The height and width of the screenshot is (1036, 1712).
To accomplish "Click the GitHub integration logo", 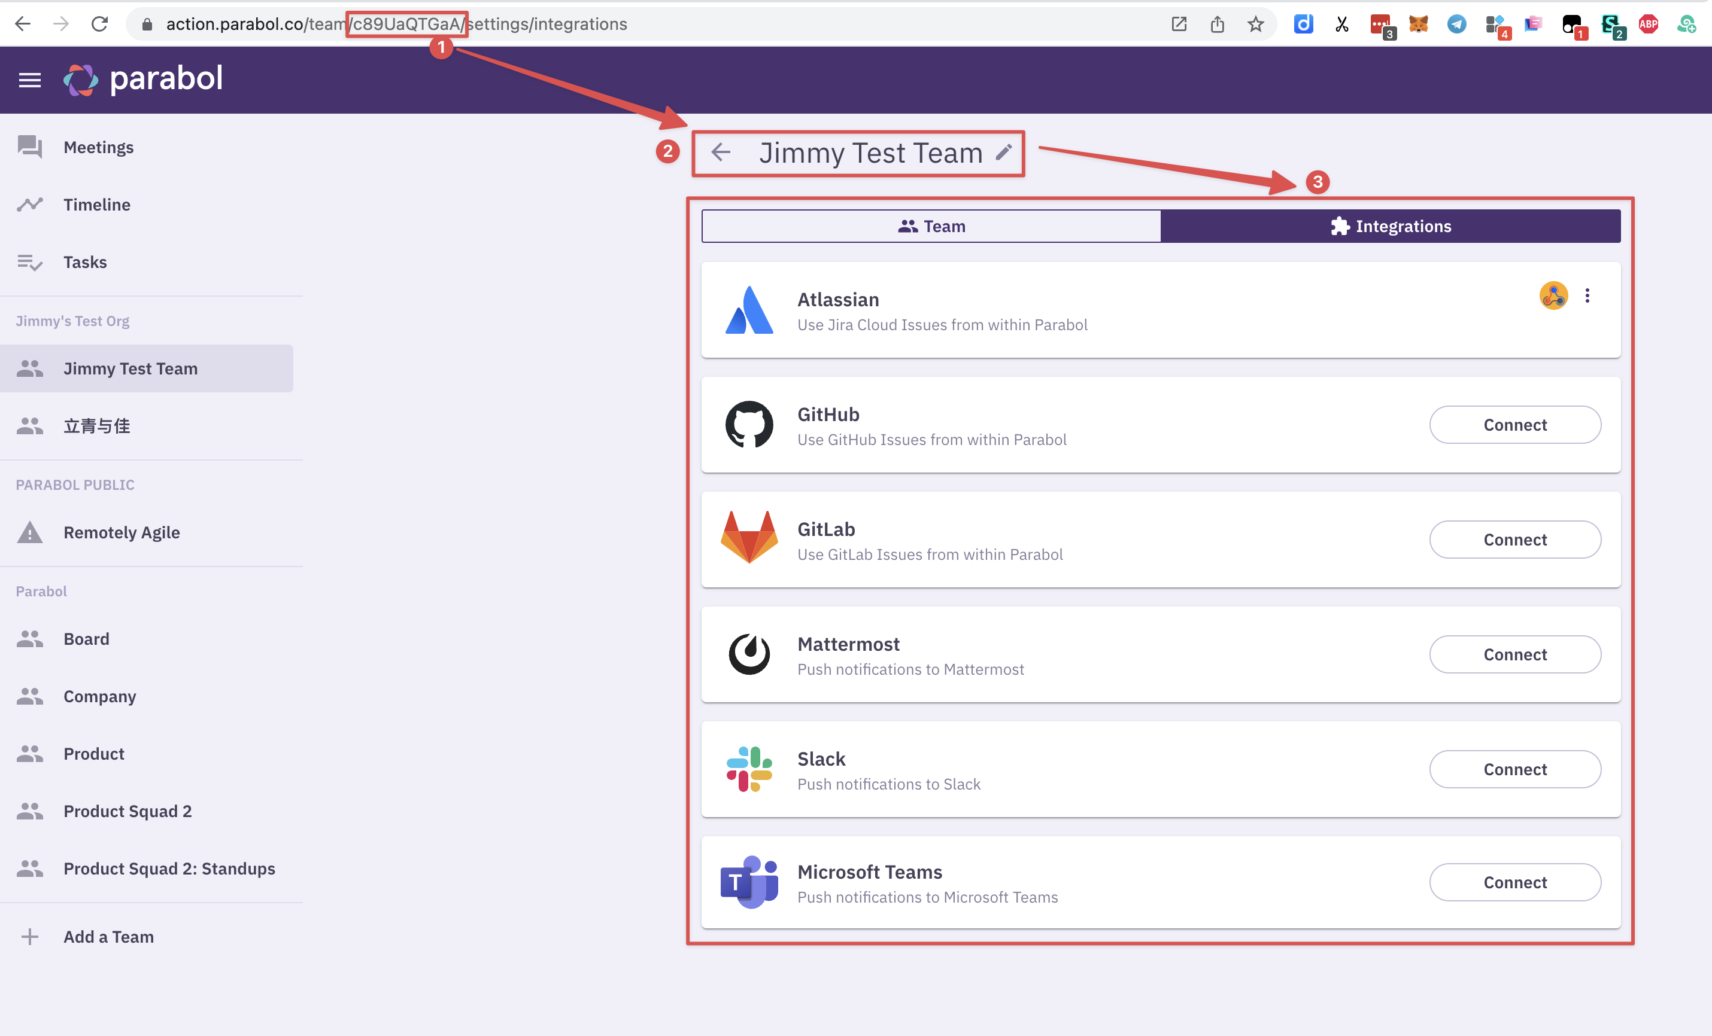I will point(749,425).
